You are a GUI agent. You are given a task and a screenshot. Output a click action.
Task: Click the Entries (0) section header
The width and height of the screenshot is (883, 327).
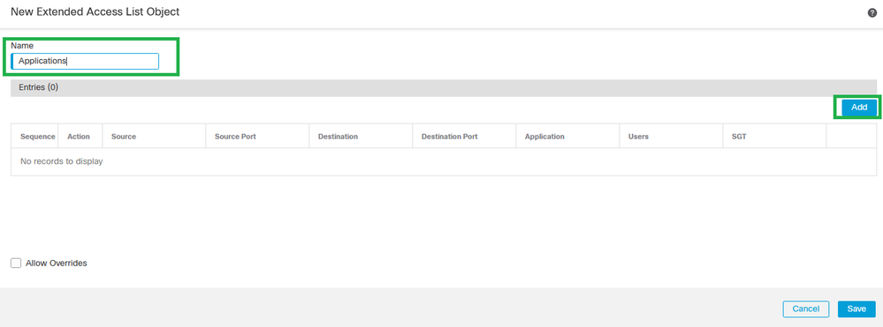[x=444, y=87]
